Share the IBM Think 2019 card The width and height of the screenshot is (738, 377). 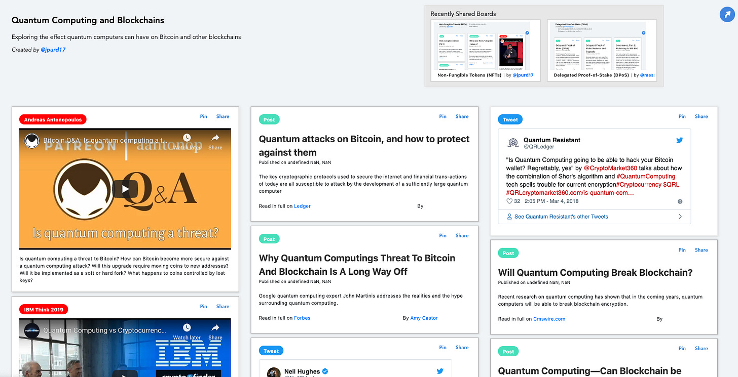(223, 306)
